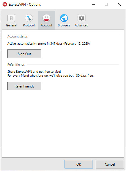Click the Account person icon

[46, 18]
